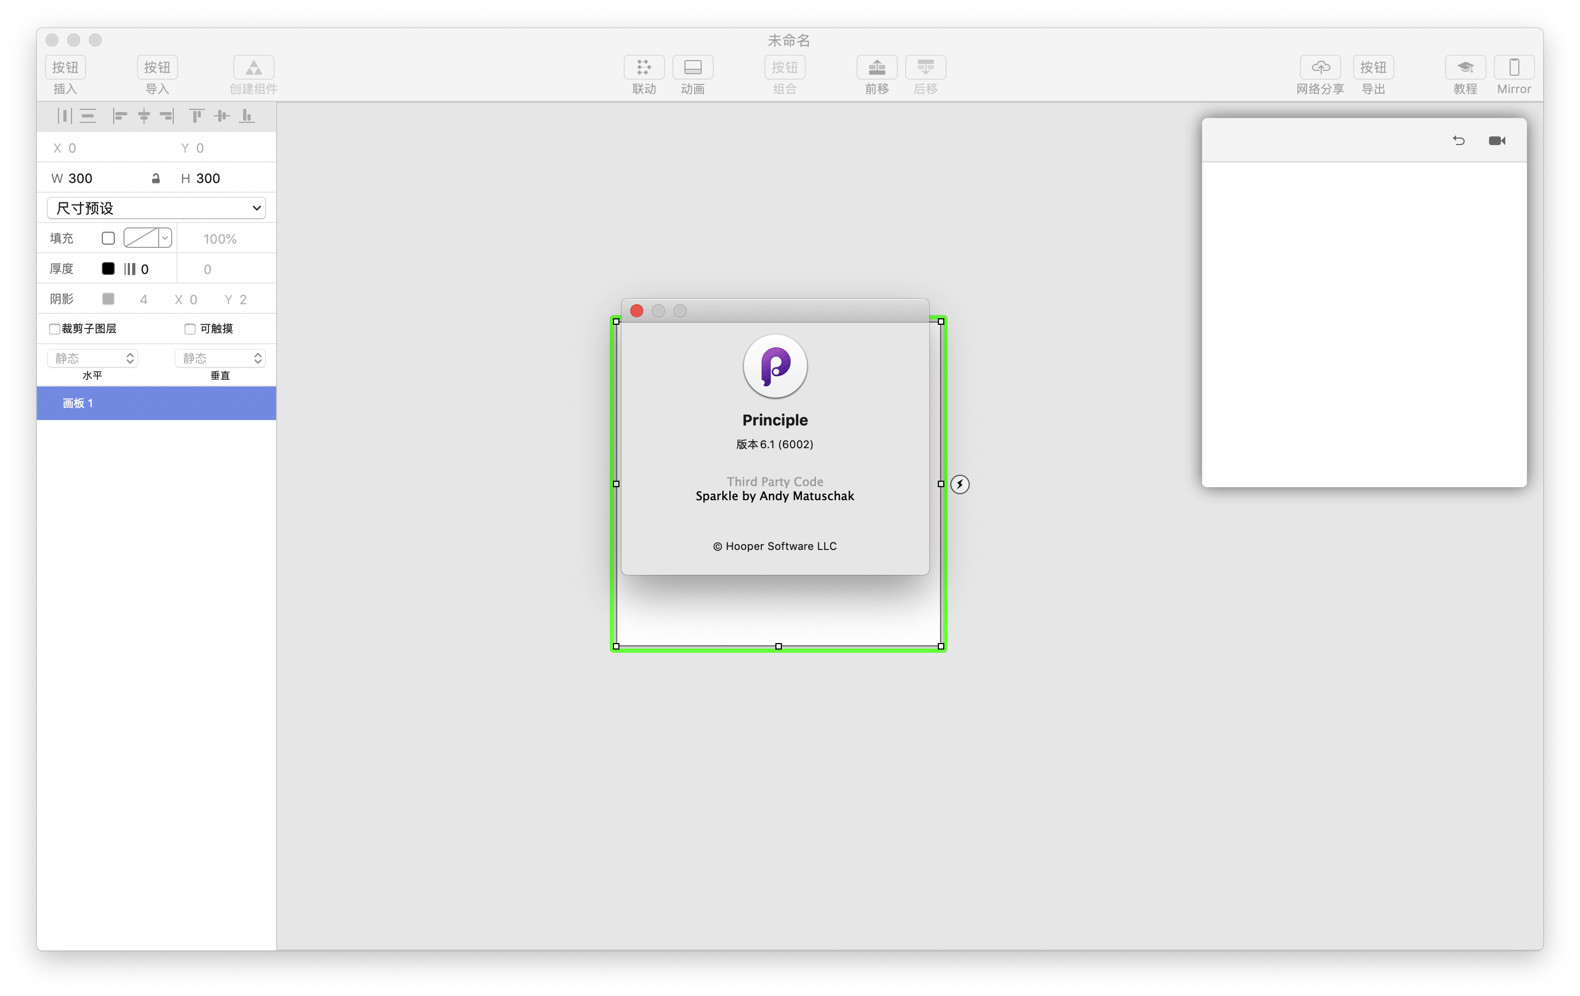This screenshot has height=996, width=1580.
Task: Click the black 厚度 stroke color swatch
Action: (108, 268)
